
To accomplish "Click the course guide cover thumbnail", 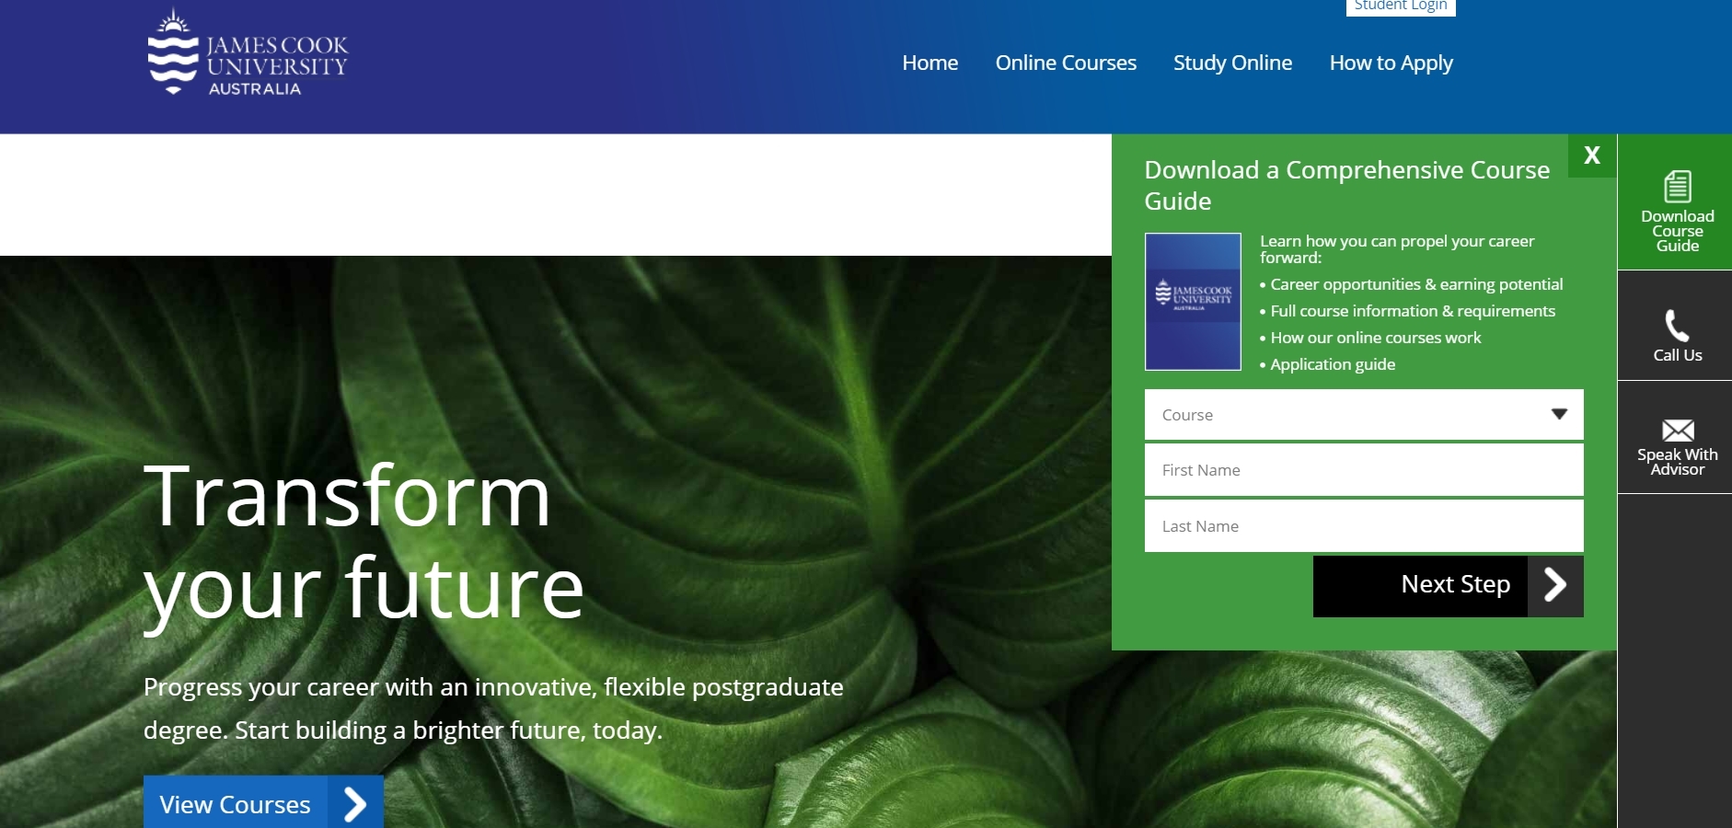I will coord(1193,302).
